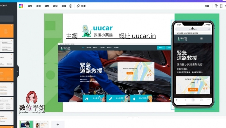Viewport: 226px width, 128px height.
Task: Select the green circle shape on slide
Action: [x=50, y=75]
